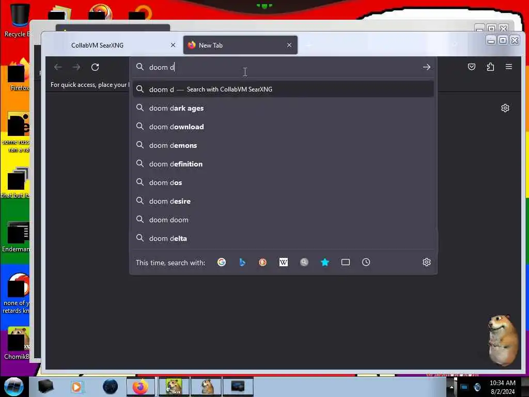Click the Firefox back arrow button

pos(58,67)
